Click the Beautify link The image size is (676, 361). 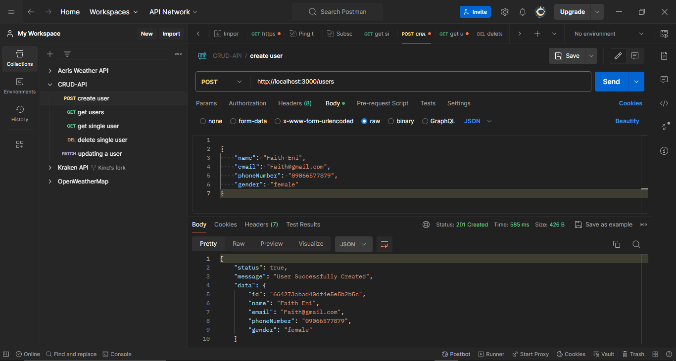tap(627, 121)
